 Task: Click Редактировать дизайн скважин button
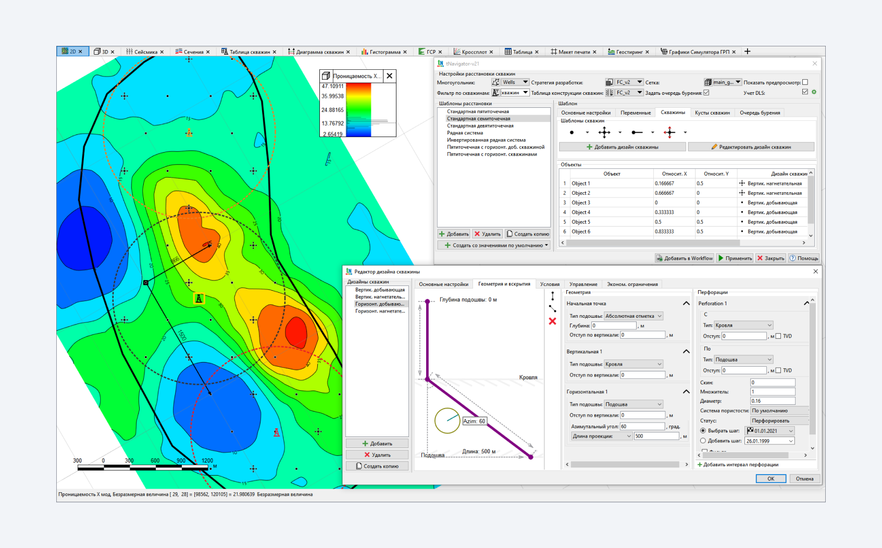coord(751,147)
